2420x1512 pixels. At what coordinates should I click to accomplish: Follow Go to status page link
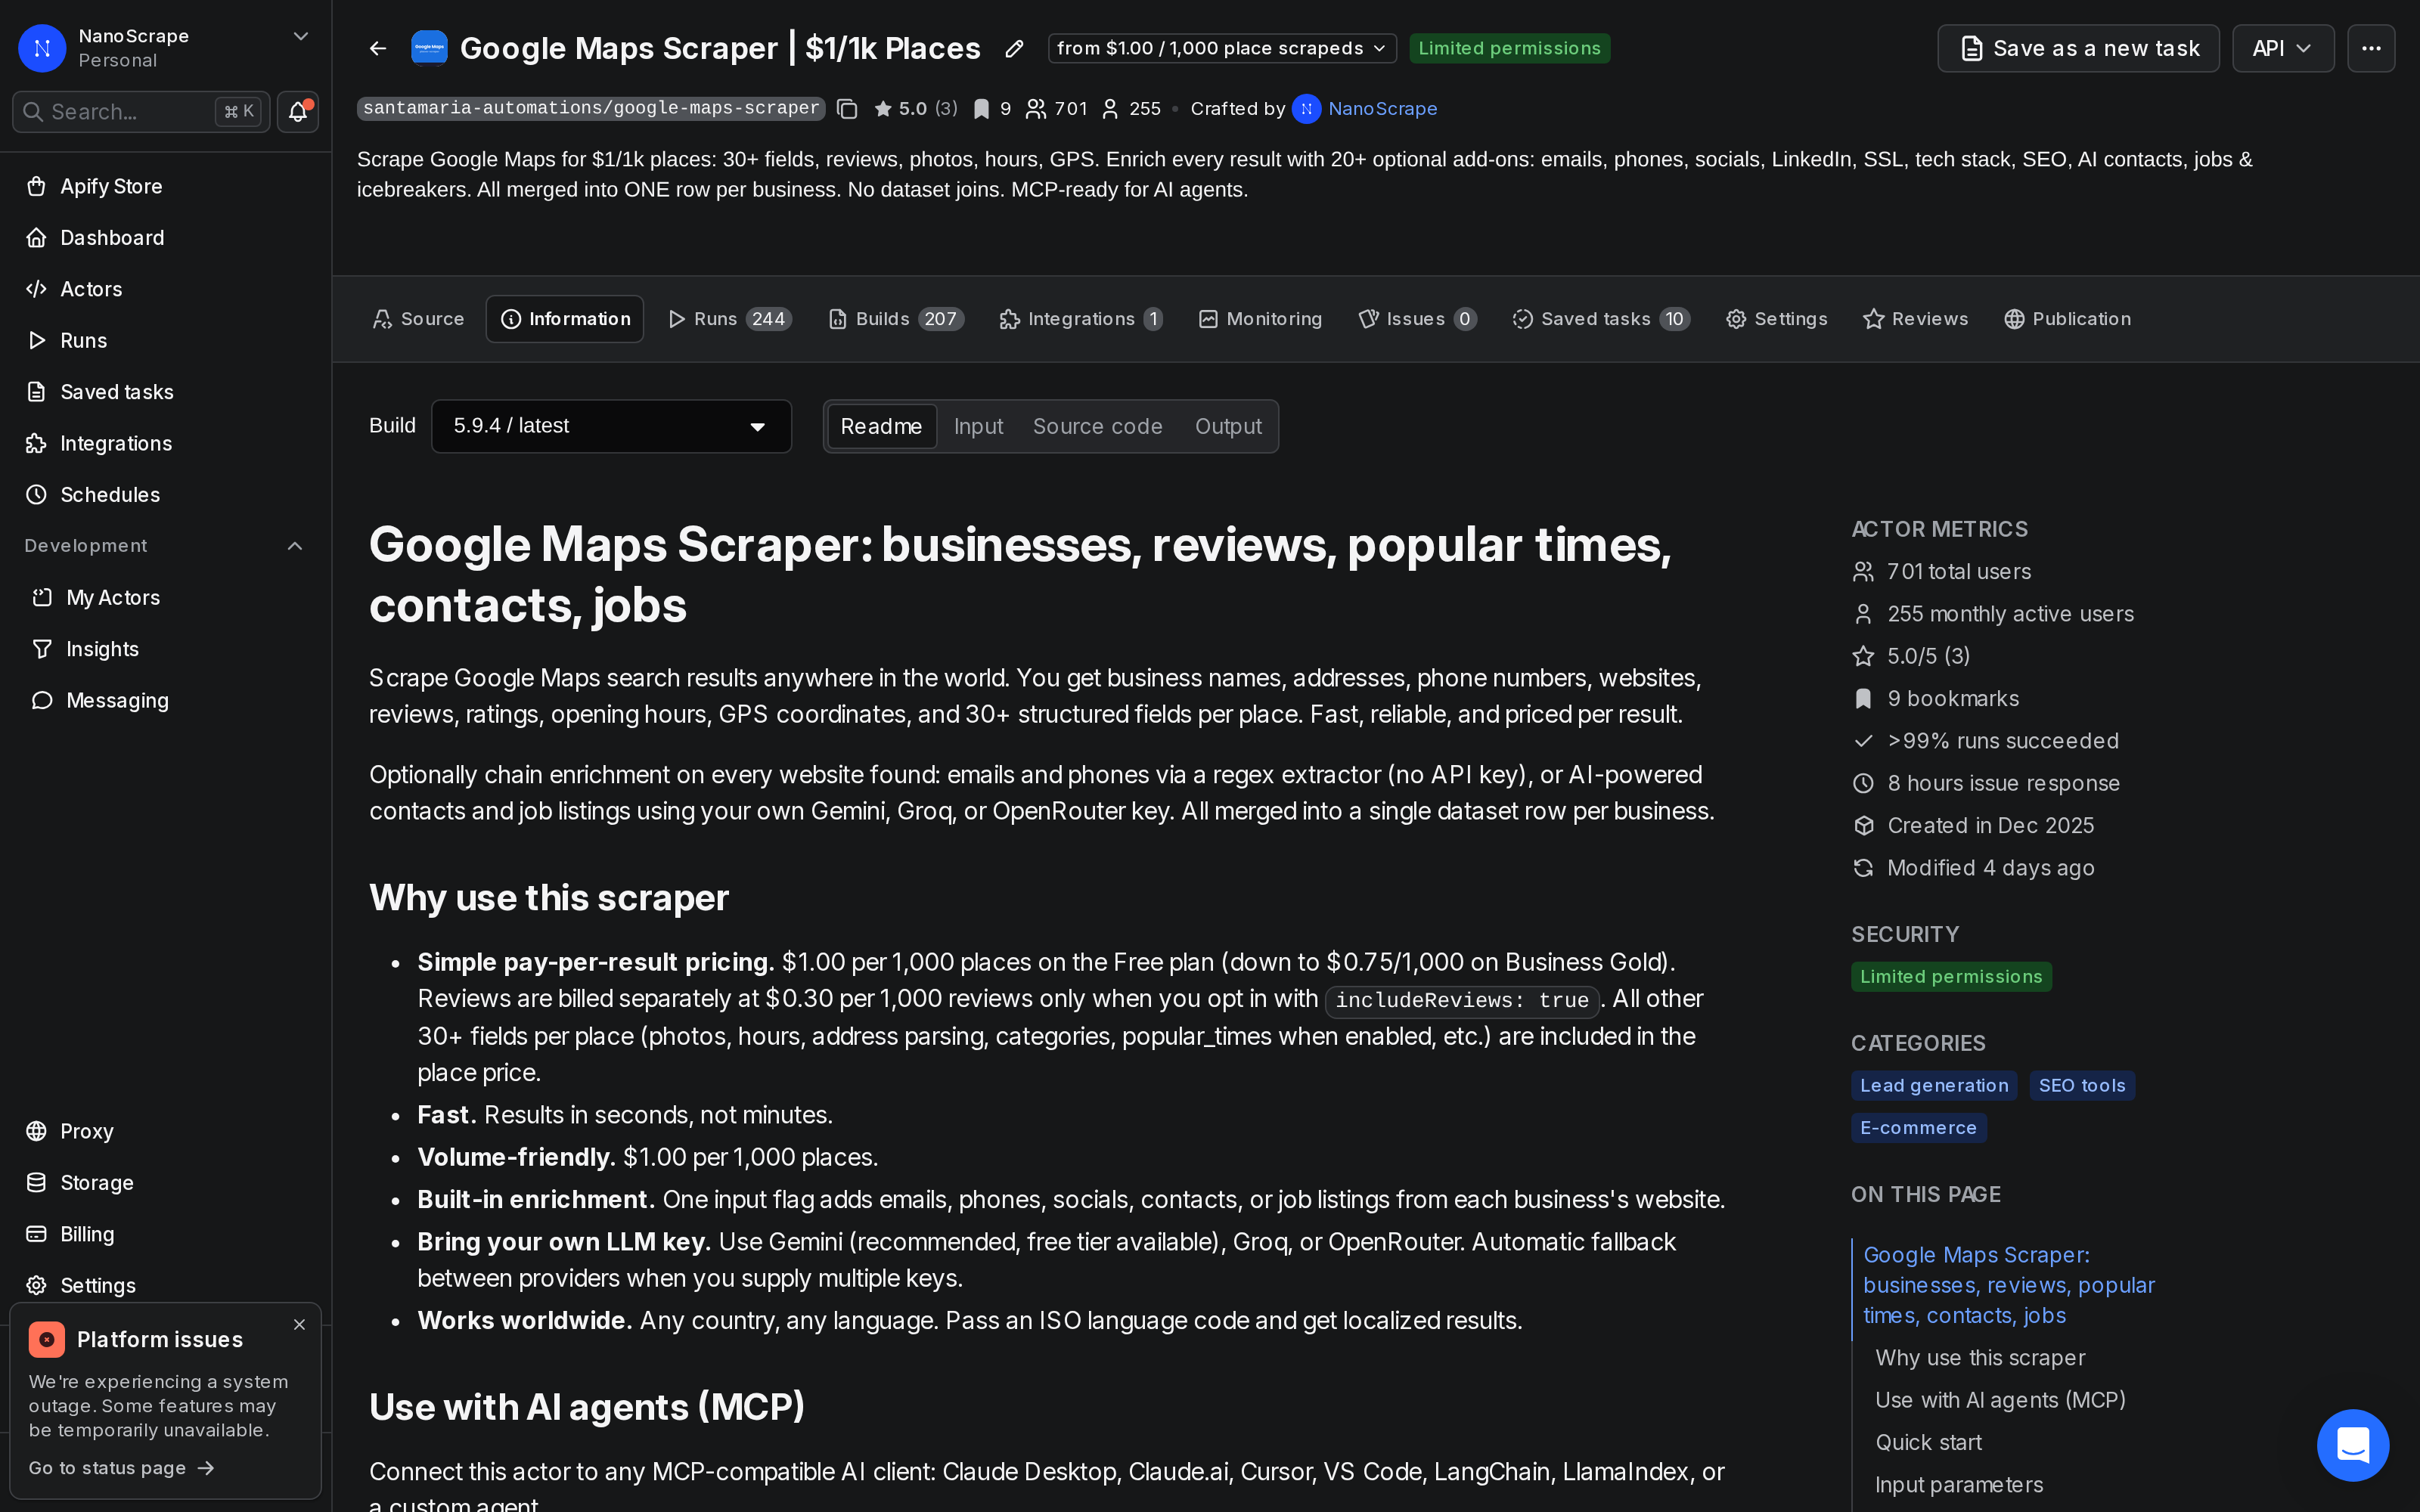coord(121,1468)
